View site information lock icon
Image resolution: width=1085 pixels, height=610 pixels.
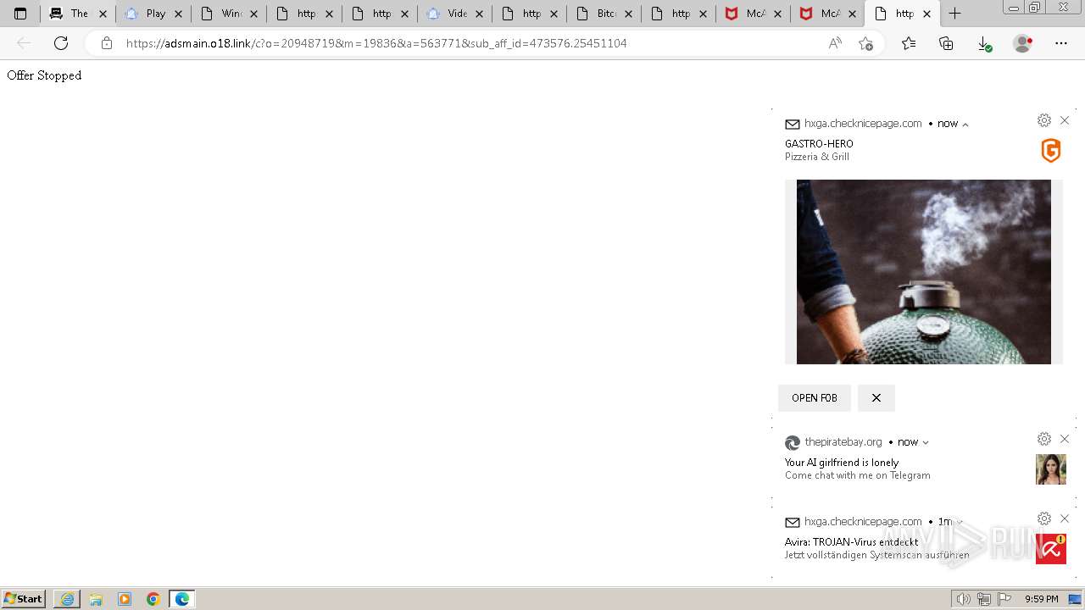click(x=107, y=43)
